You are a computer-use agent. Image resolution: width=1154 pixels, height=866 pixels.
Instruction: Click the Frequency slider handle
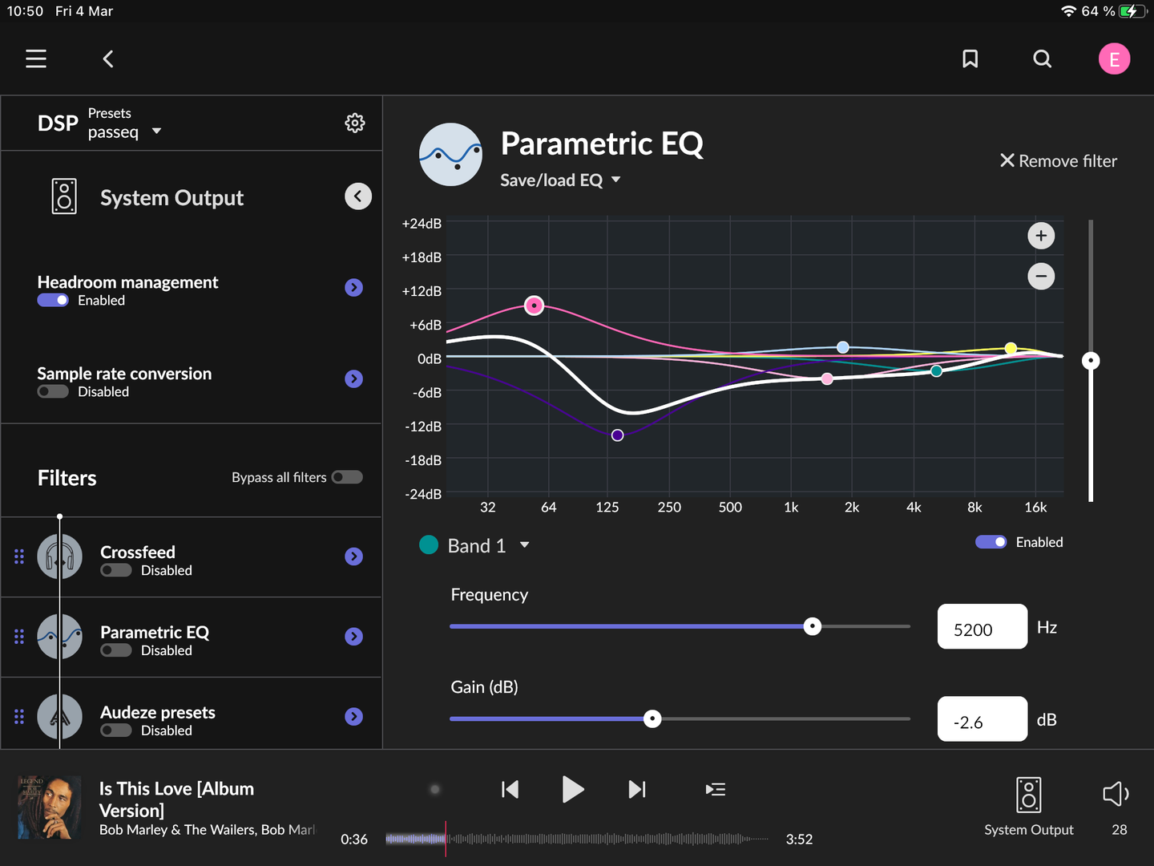point(813,626)
